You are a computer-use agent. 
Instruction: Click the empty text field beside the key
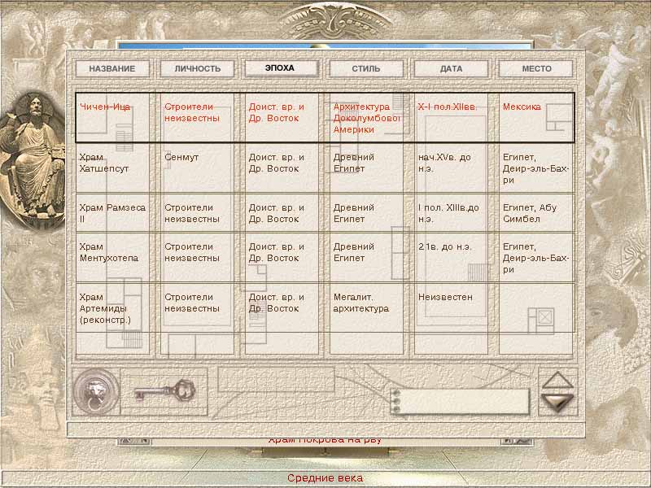click(277, 379)
